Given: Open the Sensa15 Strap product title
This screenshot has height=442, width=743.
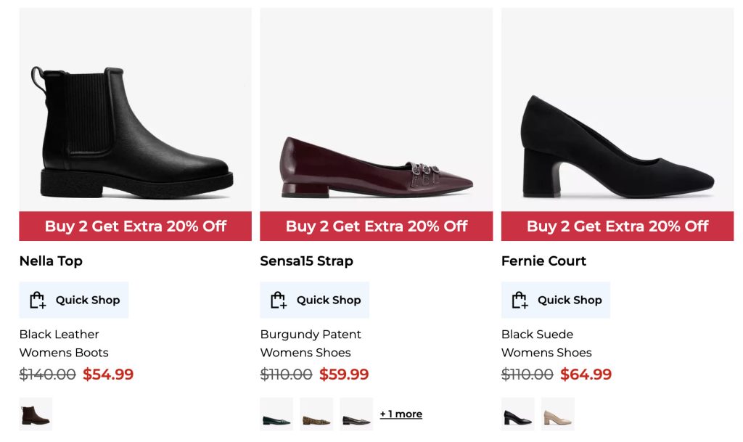Looking at the screenshot, I should [306, 261].
